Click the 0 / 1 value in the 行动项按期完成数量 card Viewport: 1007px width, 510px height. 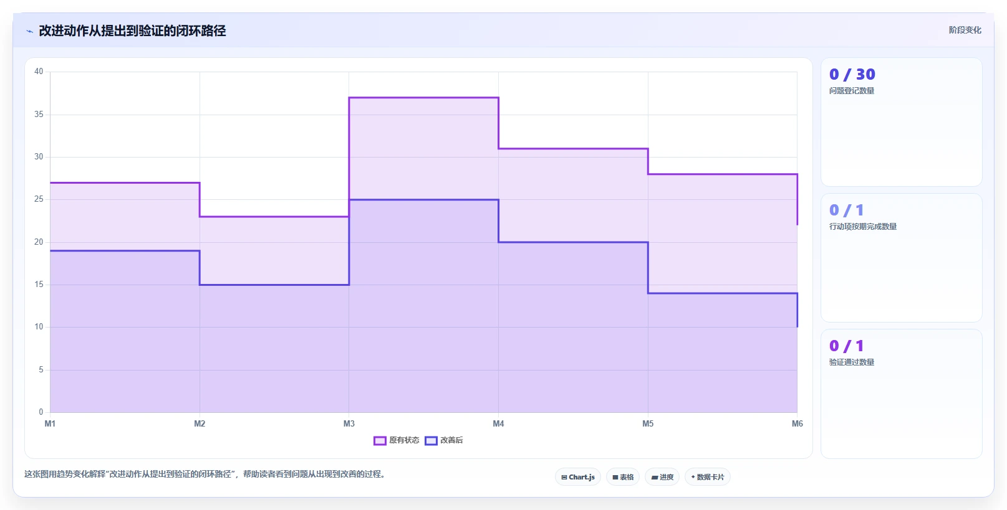846,210
